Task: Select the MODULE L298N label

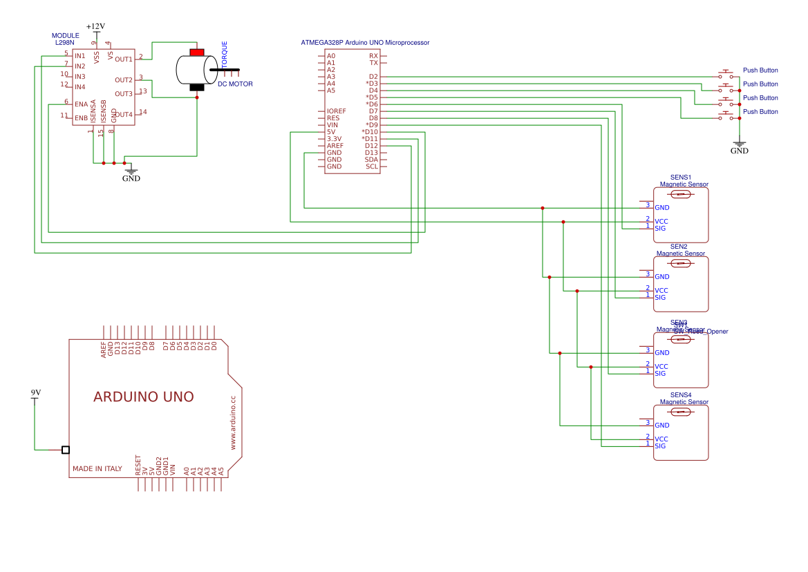Action: pyautogui.click(x=65, y=39)
